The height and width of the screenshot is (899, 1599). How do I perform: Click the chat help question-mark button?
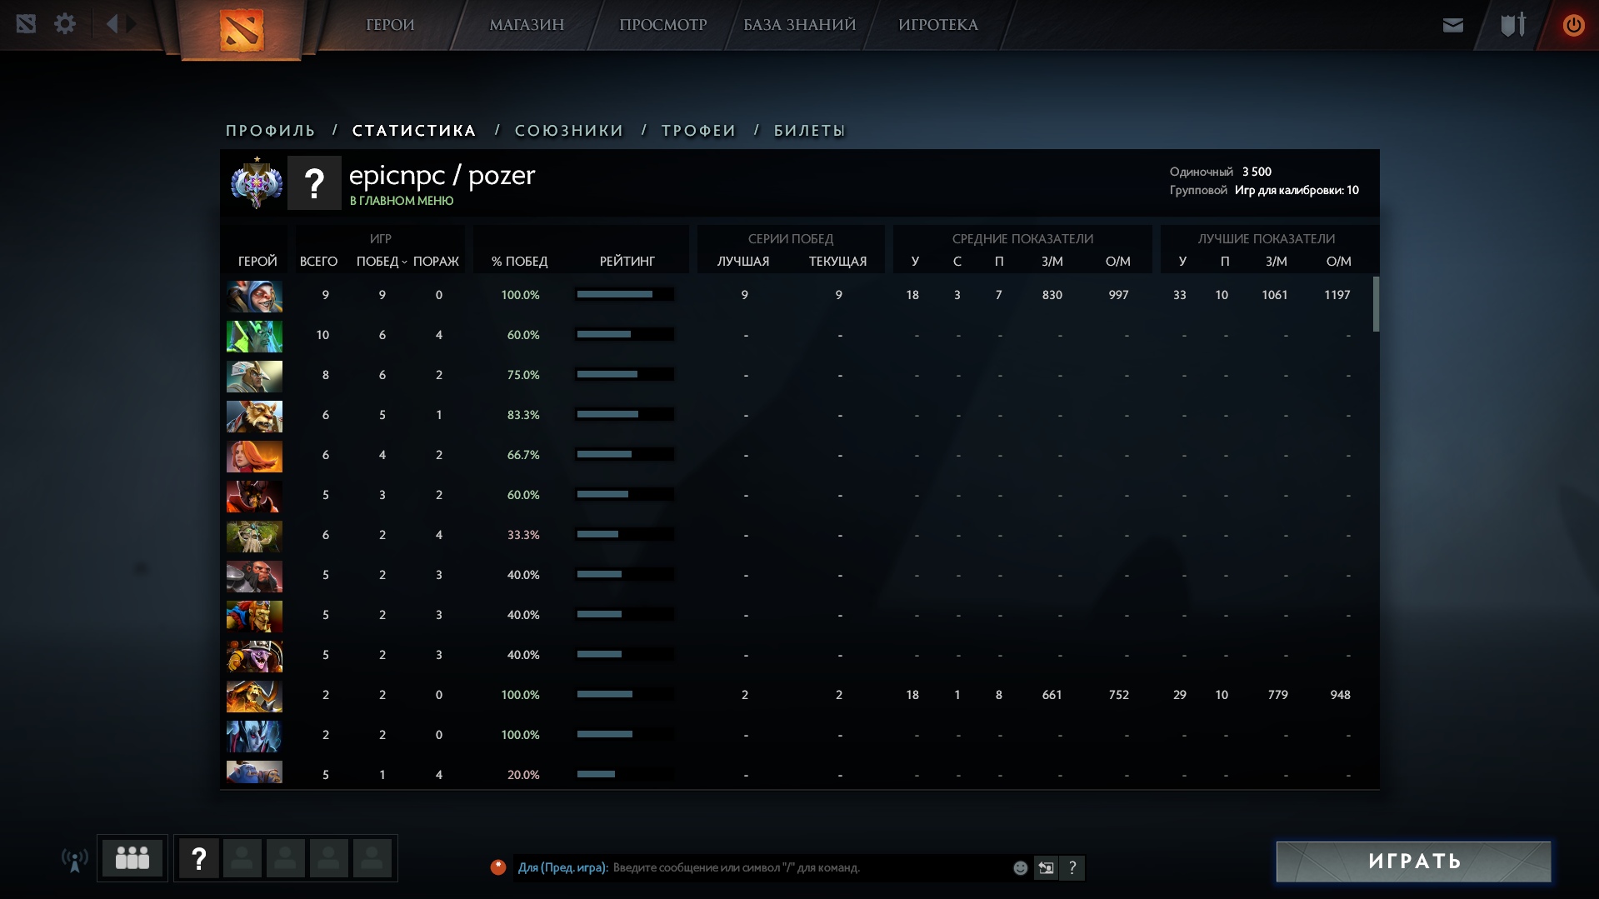1072,868
